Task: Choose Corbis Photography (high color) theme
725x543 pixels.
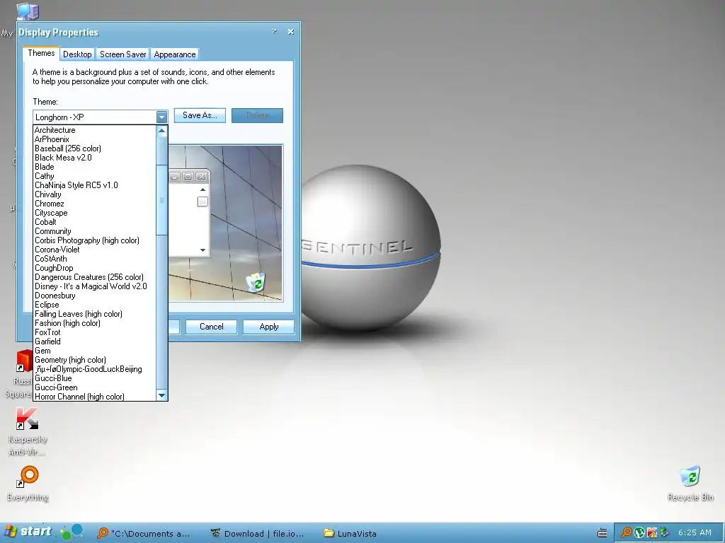Action: (95, 240)
